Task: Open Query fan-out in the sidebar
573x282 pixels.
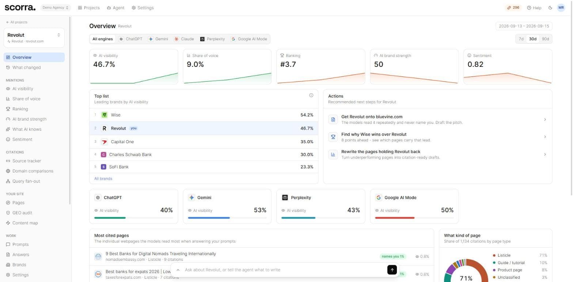Action: pyautogui.click(x=34, y=181)
